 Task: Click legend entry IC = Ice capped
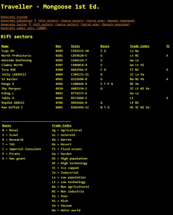tap(65, 168)
